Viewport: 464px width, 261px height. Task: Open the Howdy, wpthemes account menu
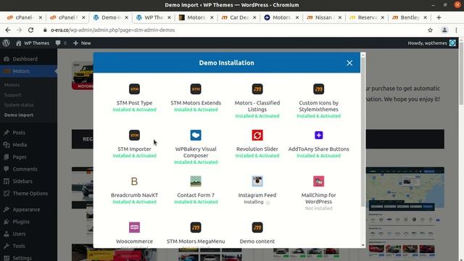[x=431, y=43]
